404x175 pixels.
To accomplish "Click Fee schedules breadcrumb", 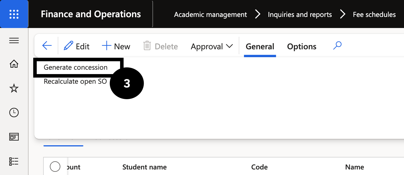I will coord(374,15).
